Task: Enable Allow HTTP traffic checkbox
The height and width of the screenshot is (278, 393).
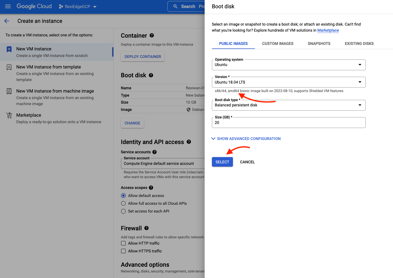Action: pos(123,243)
